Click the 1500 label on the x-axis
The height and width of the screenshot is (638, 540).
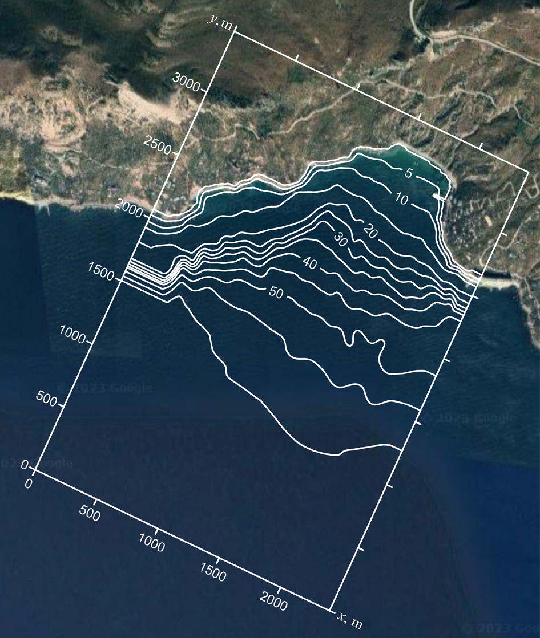click(213, 572)
